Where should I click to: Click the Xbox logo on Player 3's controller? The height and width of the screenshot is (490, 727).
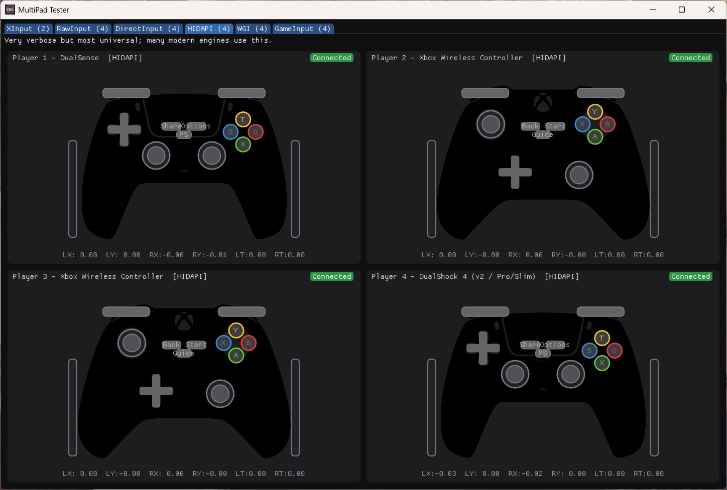pos(184,321)
